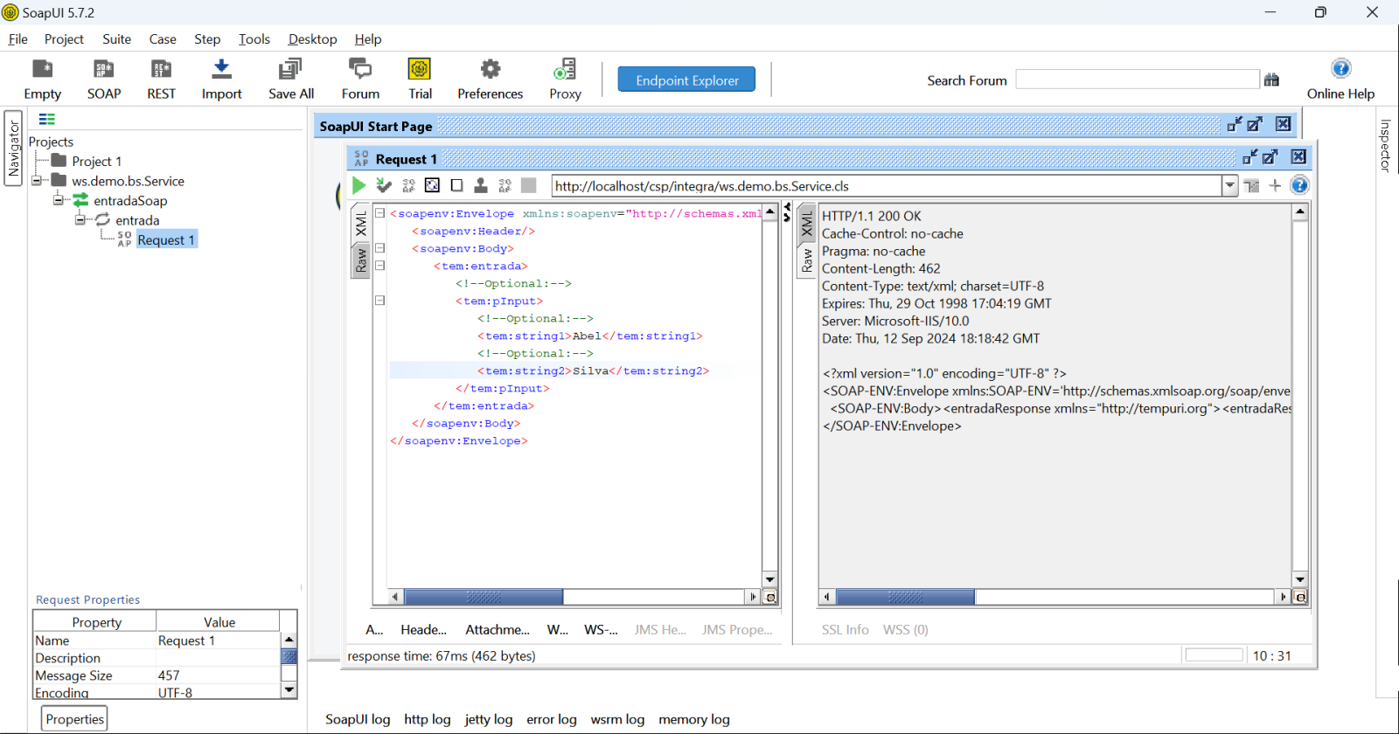
Task: Toggle the Inspector side panel
Action: click(x=1385, y=145)
